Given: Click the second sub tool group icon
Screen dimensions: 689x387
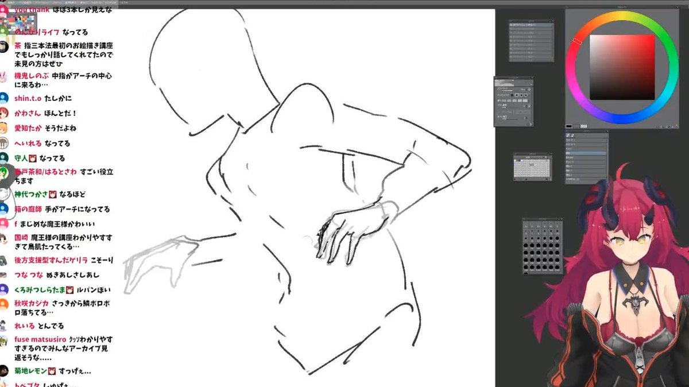Looking at the screenshot, I should [x=574, y=136].
